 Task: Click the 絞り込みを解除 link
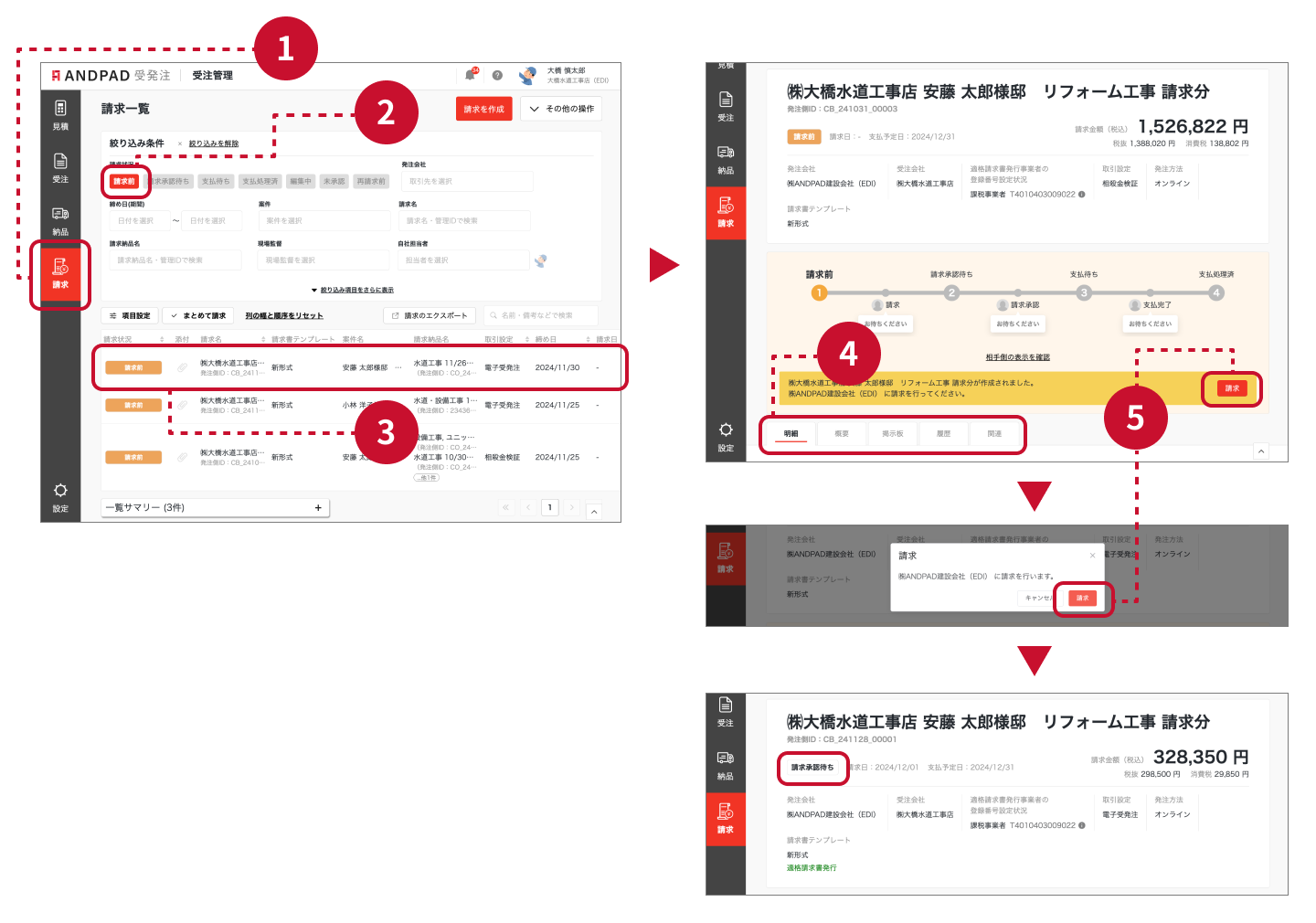(x=214, y=143)
